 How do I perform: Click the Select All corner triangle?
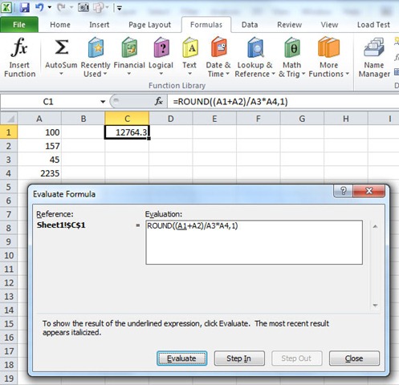click(x=9, y=119)
